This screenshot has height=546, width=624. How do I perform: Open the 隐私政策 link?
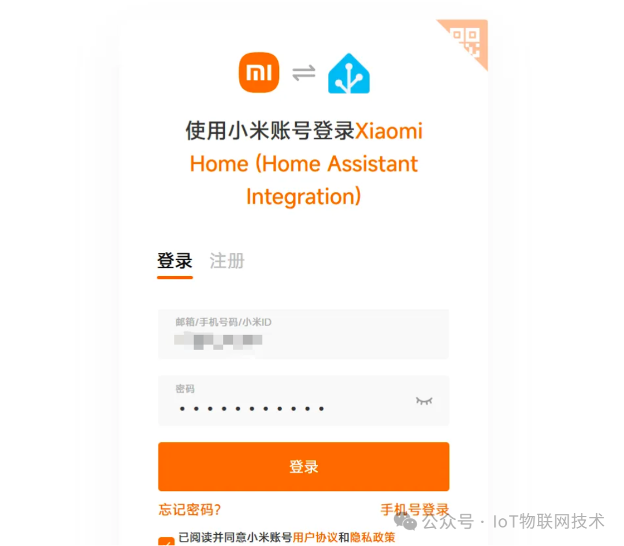tap(373, 537)
